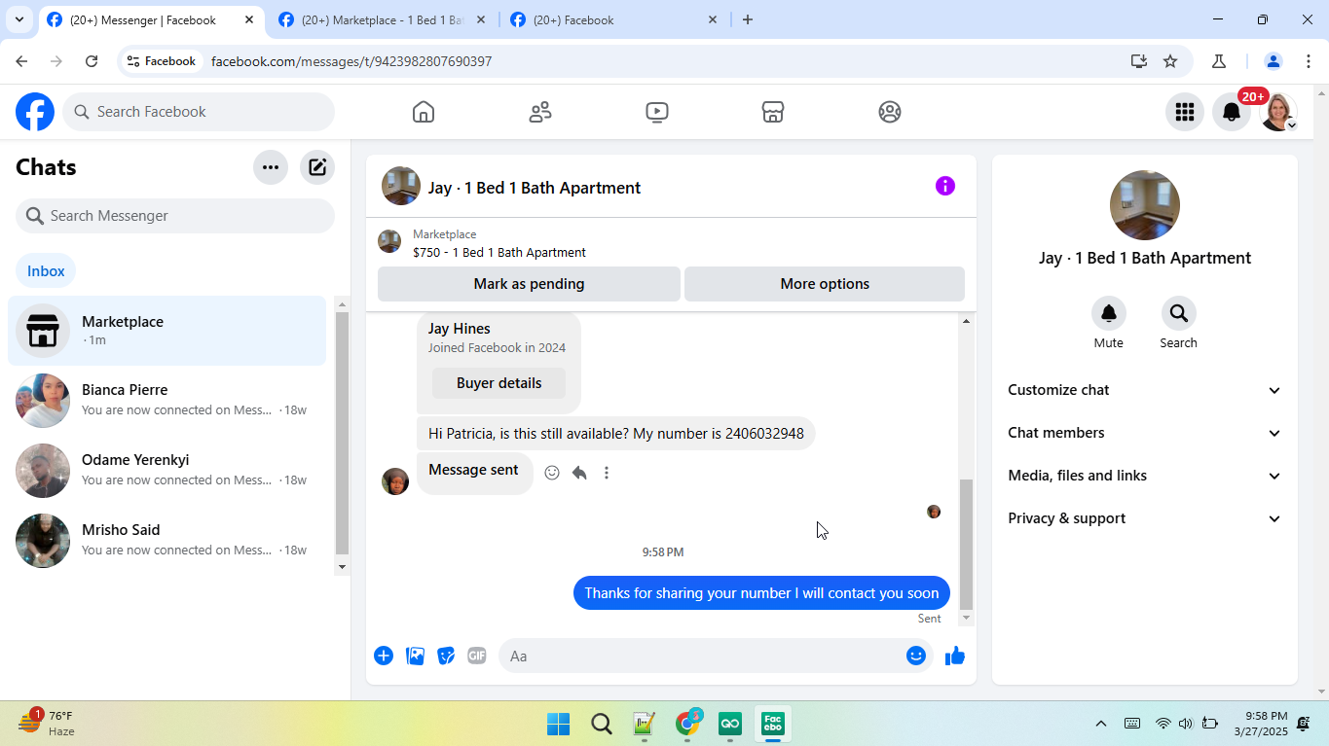Open a new browser tab
This screenshot has height=746, width=1329.
(748, 19)
